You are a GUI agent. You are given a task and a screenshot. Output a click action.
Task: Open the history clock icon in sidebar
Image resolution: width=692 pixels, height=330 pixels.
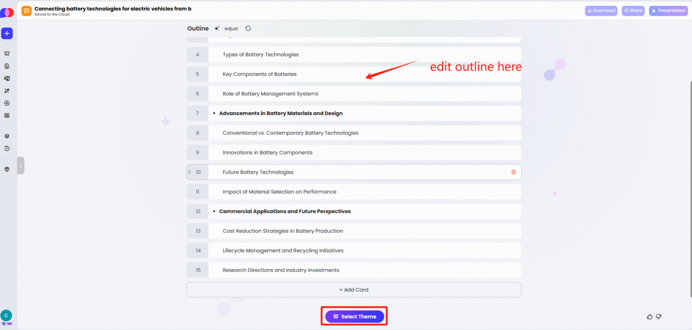tap(7, 149)
